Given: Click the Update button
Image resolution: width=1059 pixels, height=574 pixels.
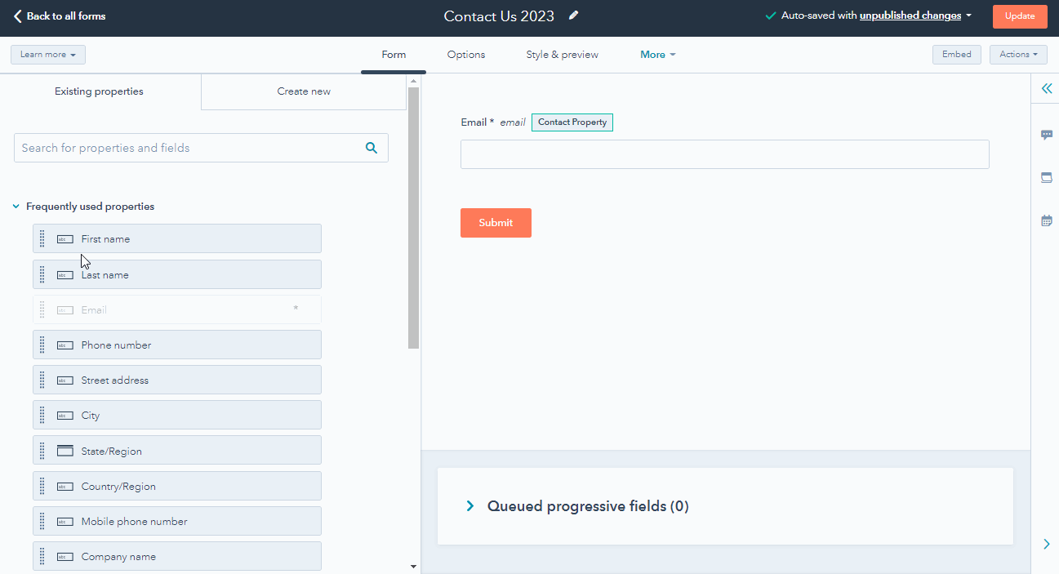Looking at the screenshot, I should [x=1020, y=16].
